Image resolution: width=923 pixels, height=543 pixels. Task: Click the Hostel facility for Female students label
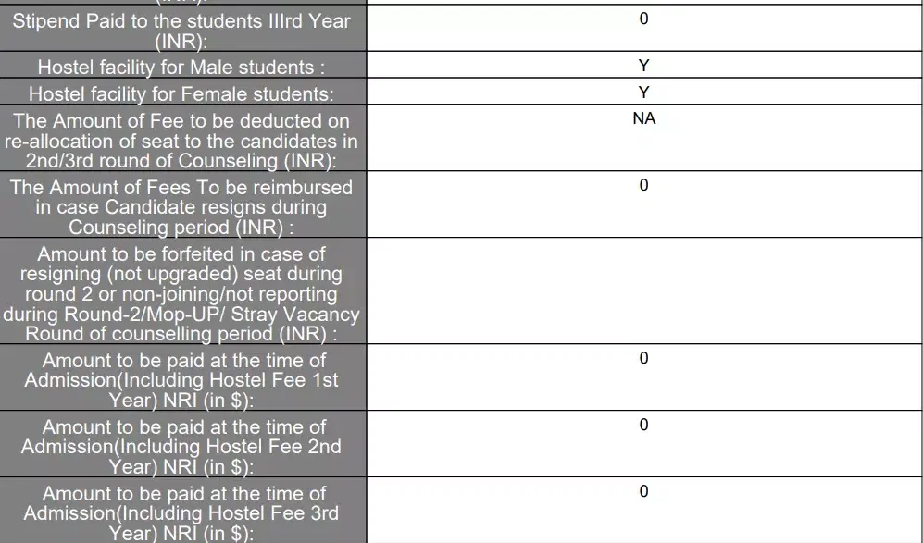181,94
